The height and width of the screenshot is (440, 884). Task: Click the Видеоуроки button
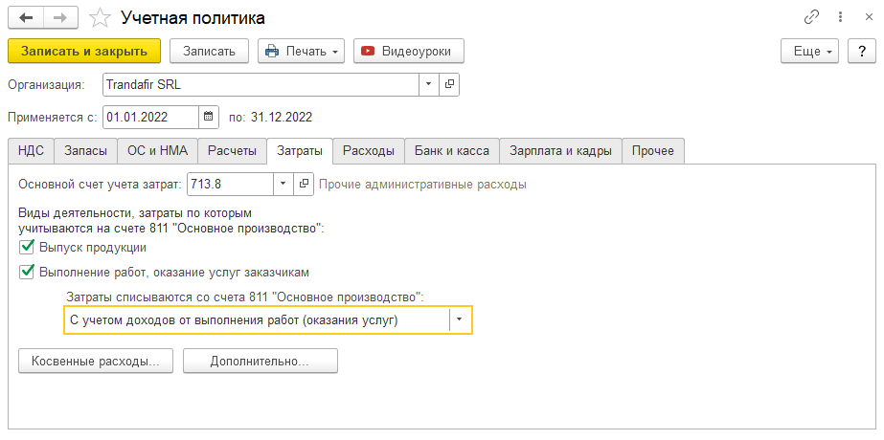(408, 51)
